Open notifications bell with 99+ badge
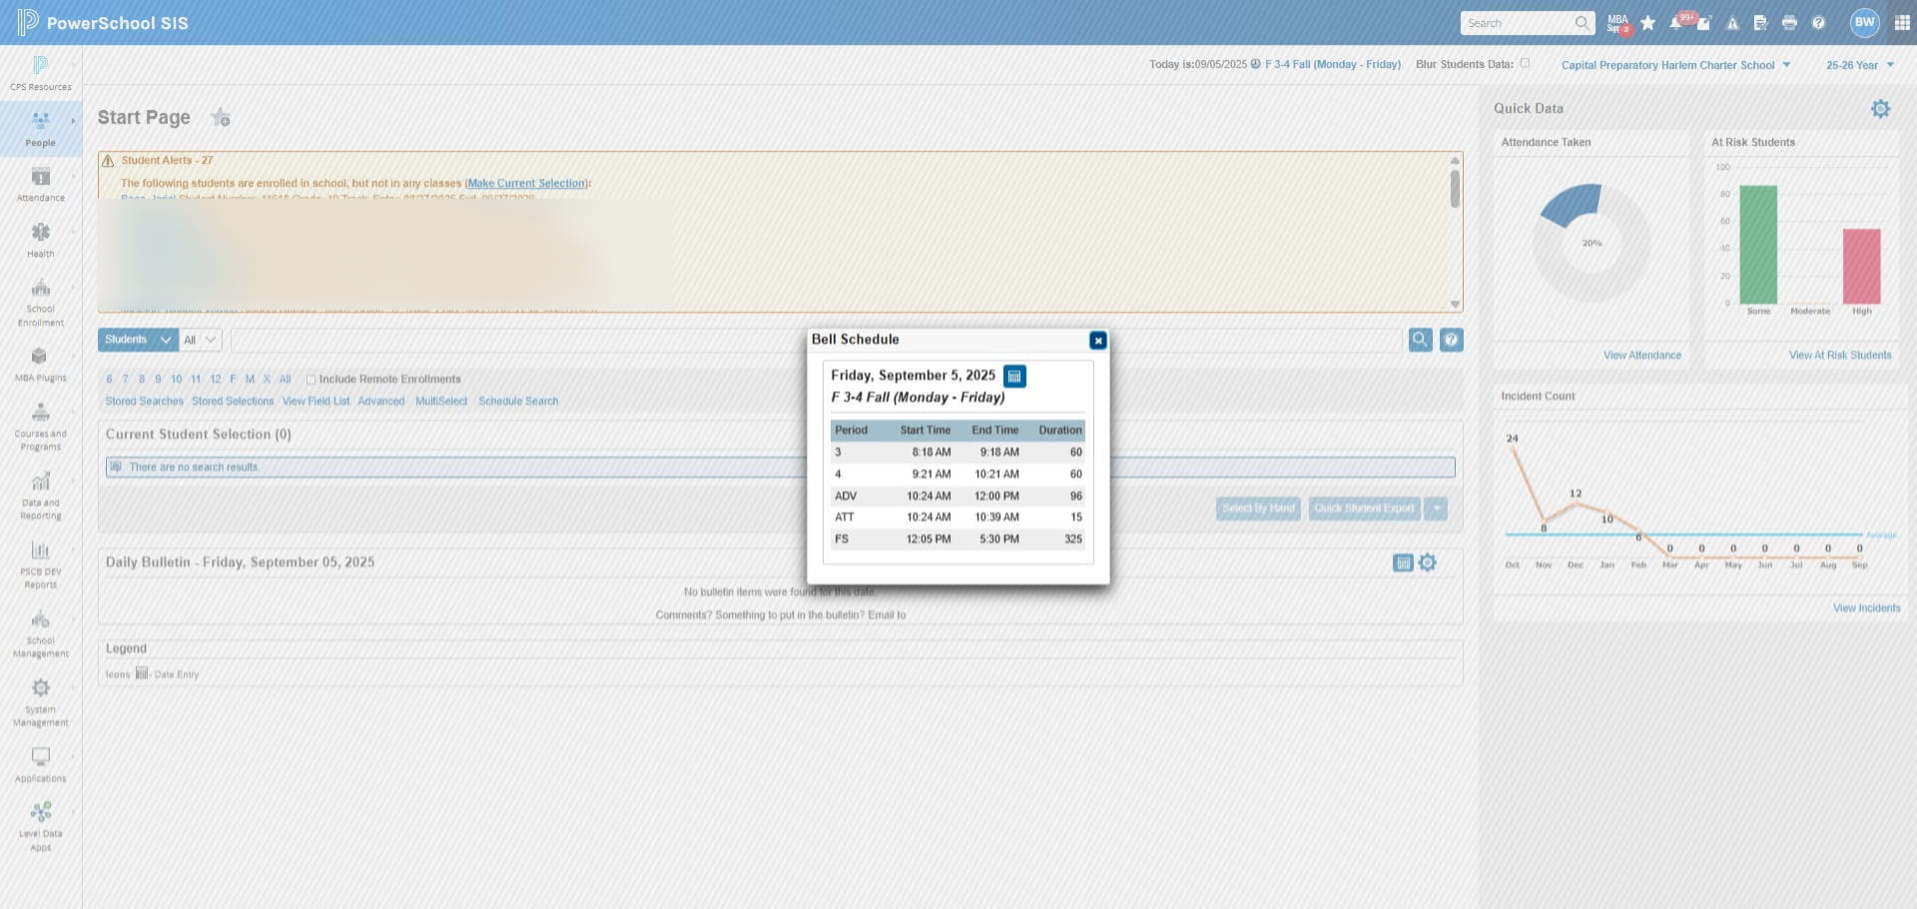This screenshot has width=1917, height=909. pyautogui.click(x=1676, y=23)
